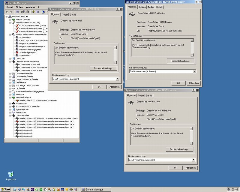Screen dimensions: 240x192
Task: Click the USB icon in NOAH Wave dialog
Action: 131,103
